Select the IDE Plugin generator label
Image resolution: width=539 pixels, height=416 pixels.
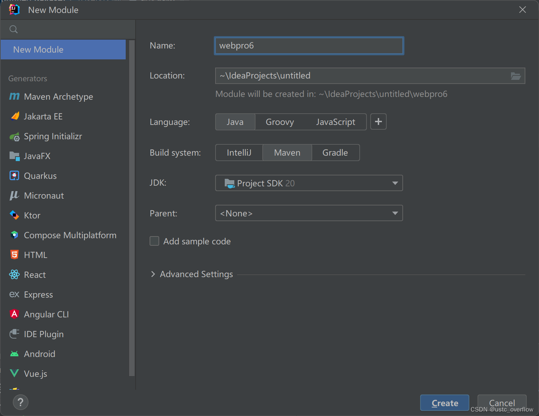(x=44, y=334)
